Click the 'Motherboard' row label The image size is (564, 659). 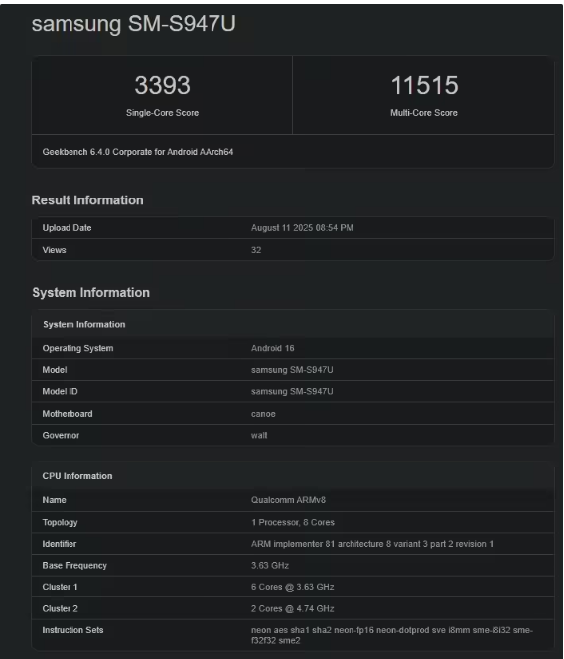coord(68,414)
